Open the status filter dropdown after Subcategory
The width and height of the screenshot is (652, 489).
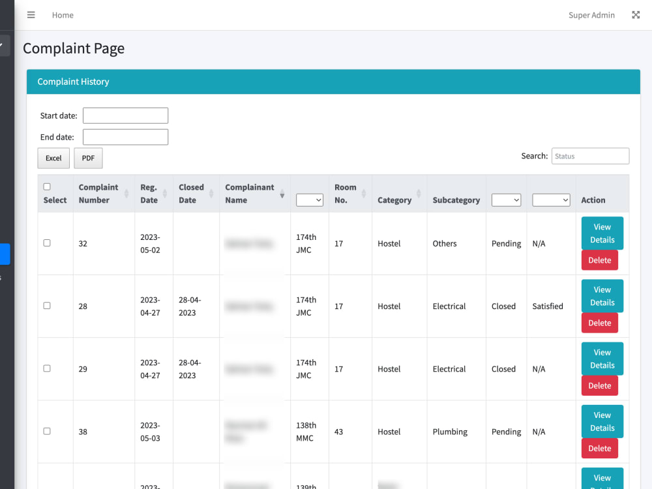[506, 200]
